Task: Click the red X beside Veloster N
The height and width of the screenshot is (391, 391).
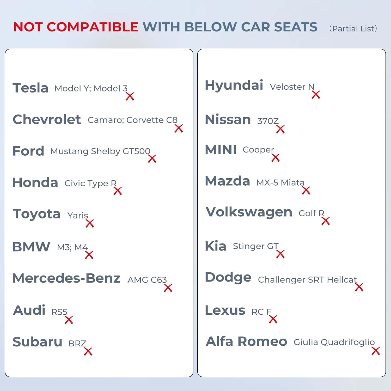Action: (x=316, y=95)
